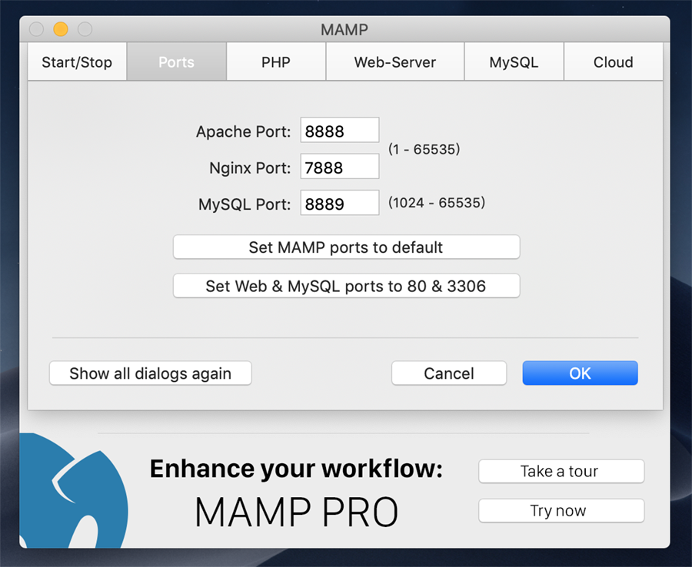Screen dimensions: 692x567
Task: Select the Ports tab
Action: 176,62
